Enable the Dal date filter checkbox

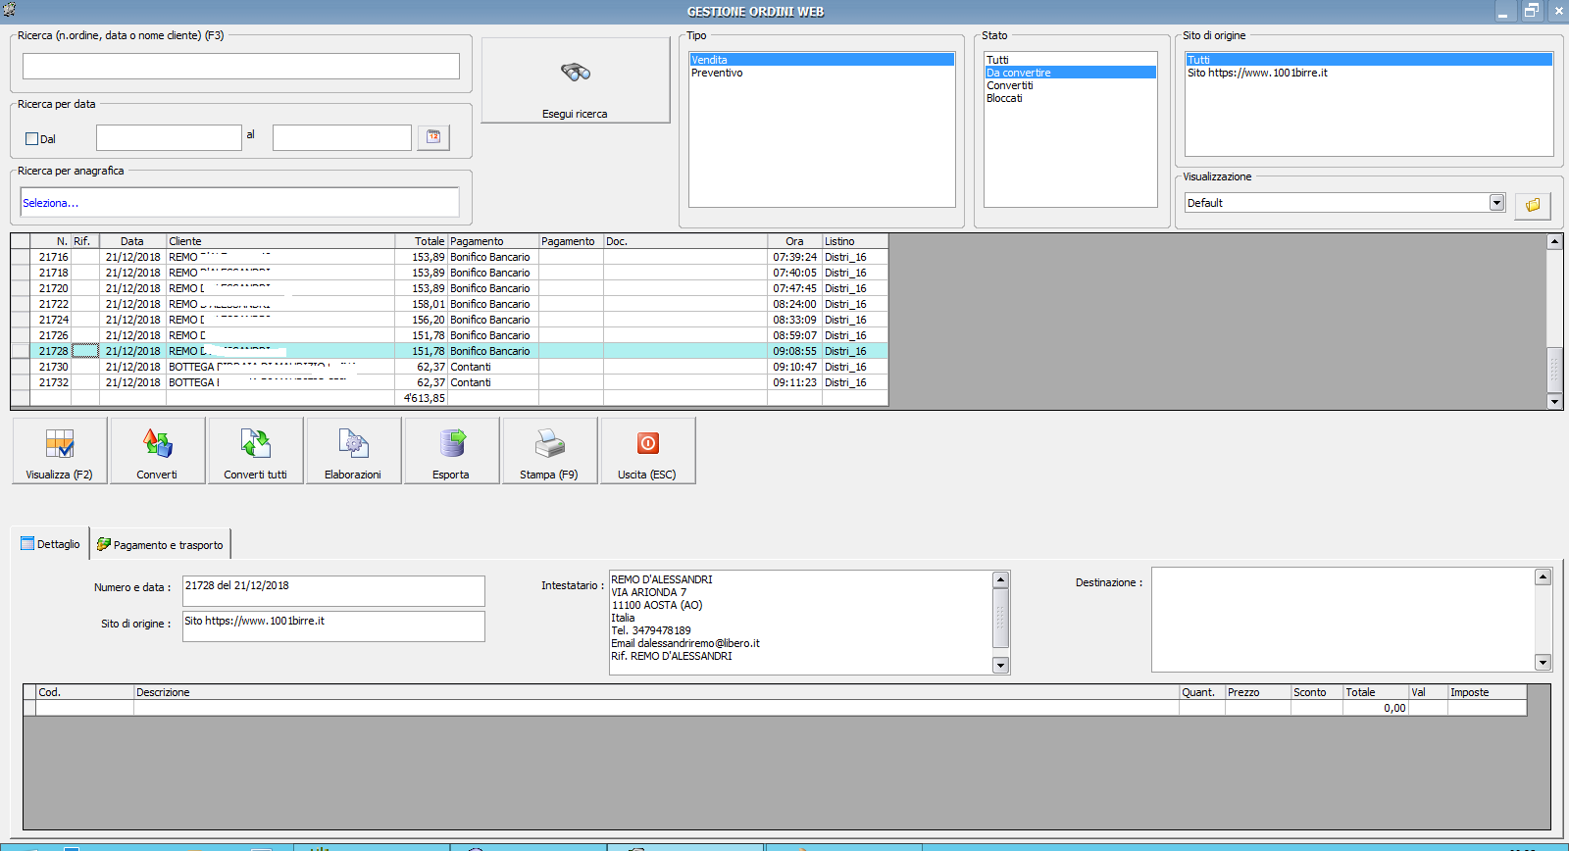[31, 139]
